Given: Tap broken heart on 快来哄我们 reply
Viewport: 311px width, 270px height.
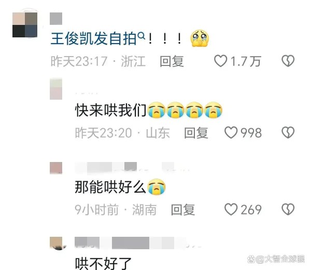Looking at the screenshot, I should pyautogui.click(x=288, y=132).
